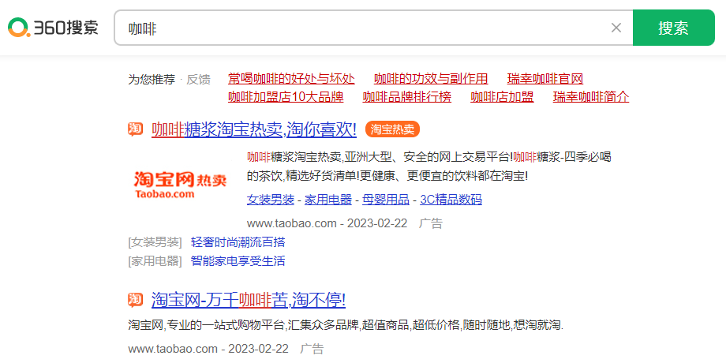Click www.taobao.com URL of second ad
Screen dimensions: 726x363
pyautogui.click(x=173, y=349)
